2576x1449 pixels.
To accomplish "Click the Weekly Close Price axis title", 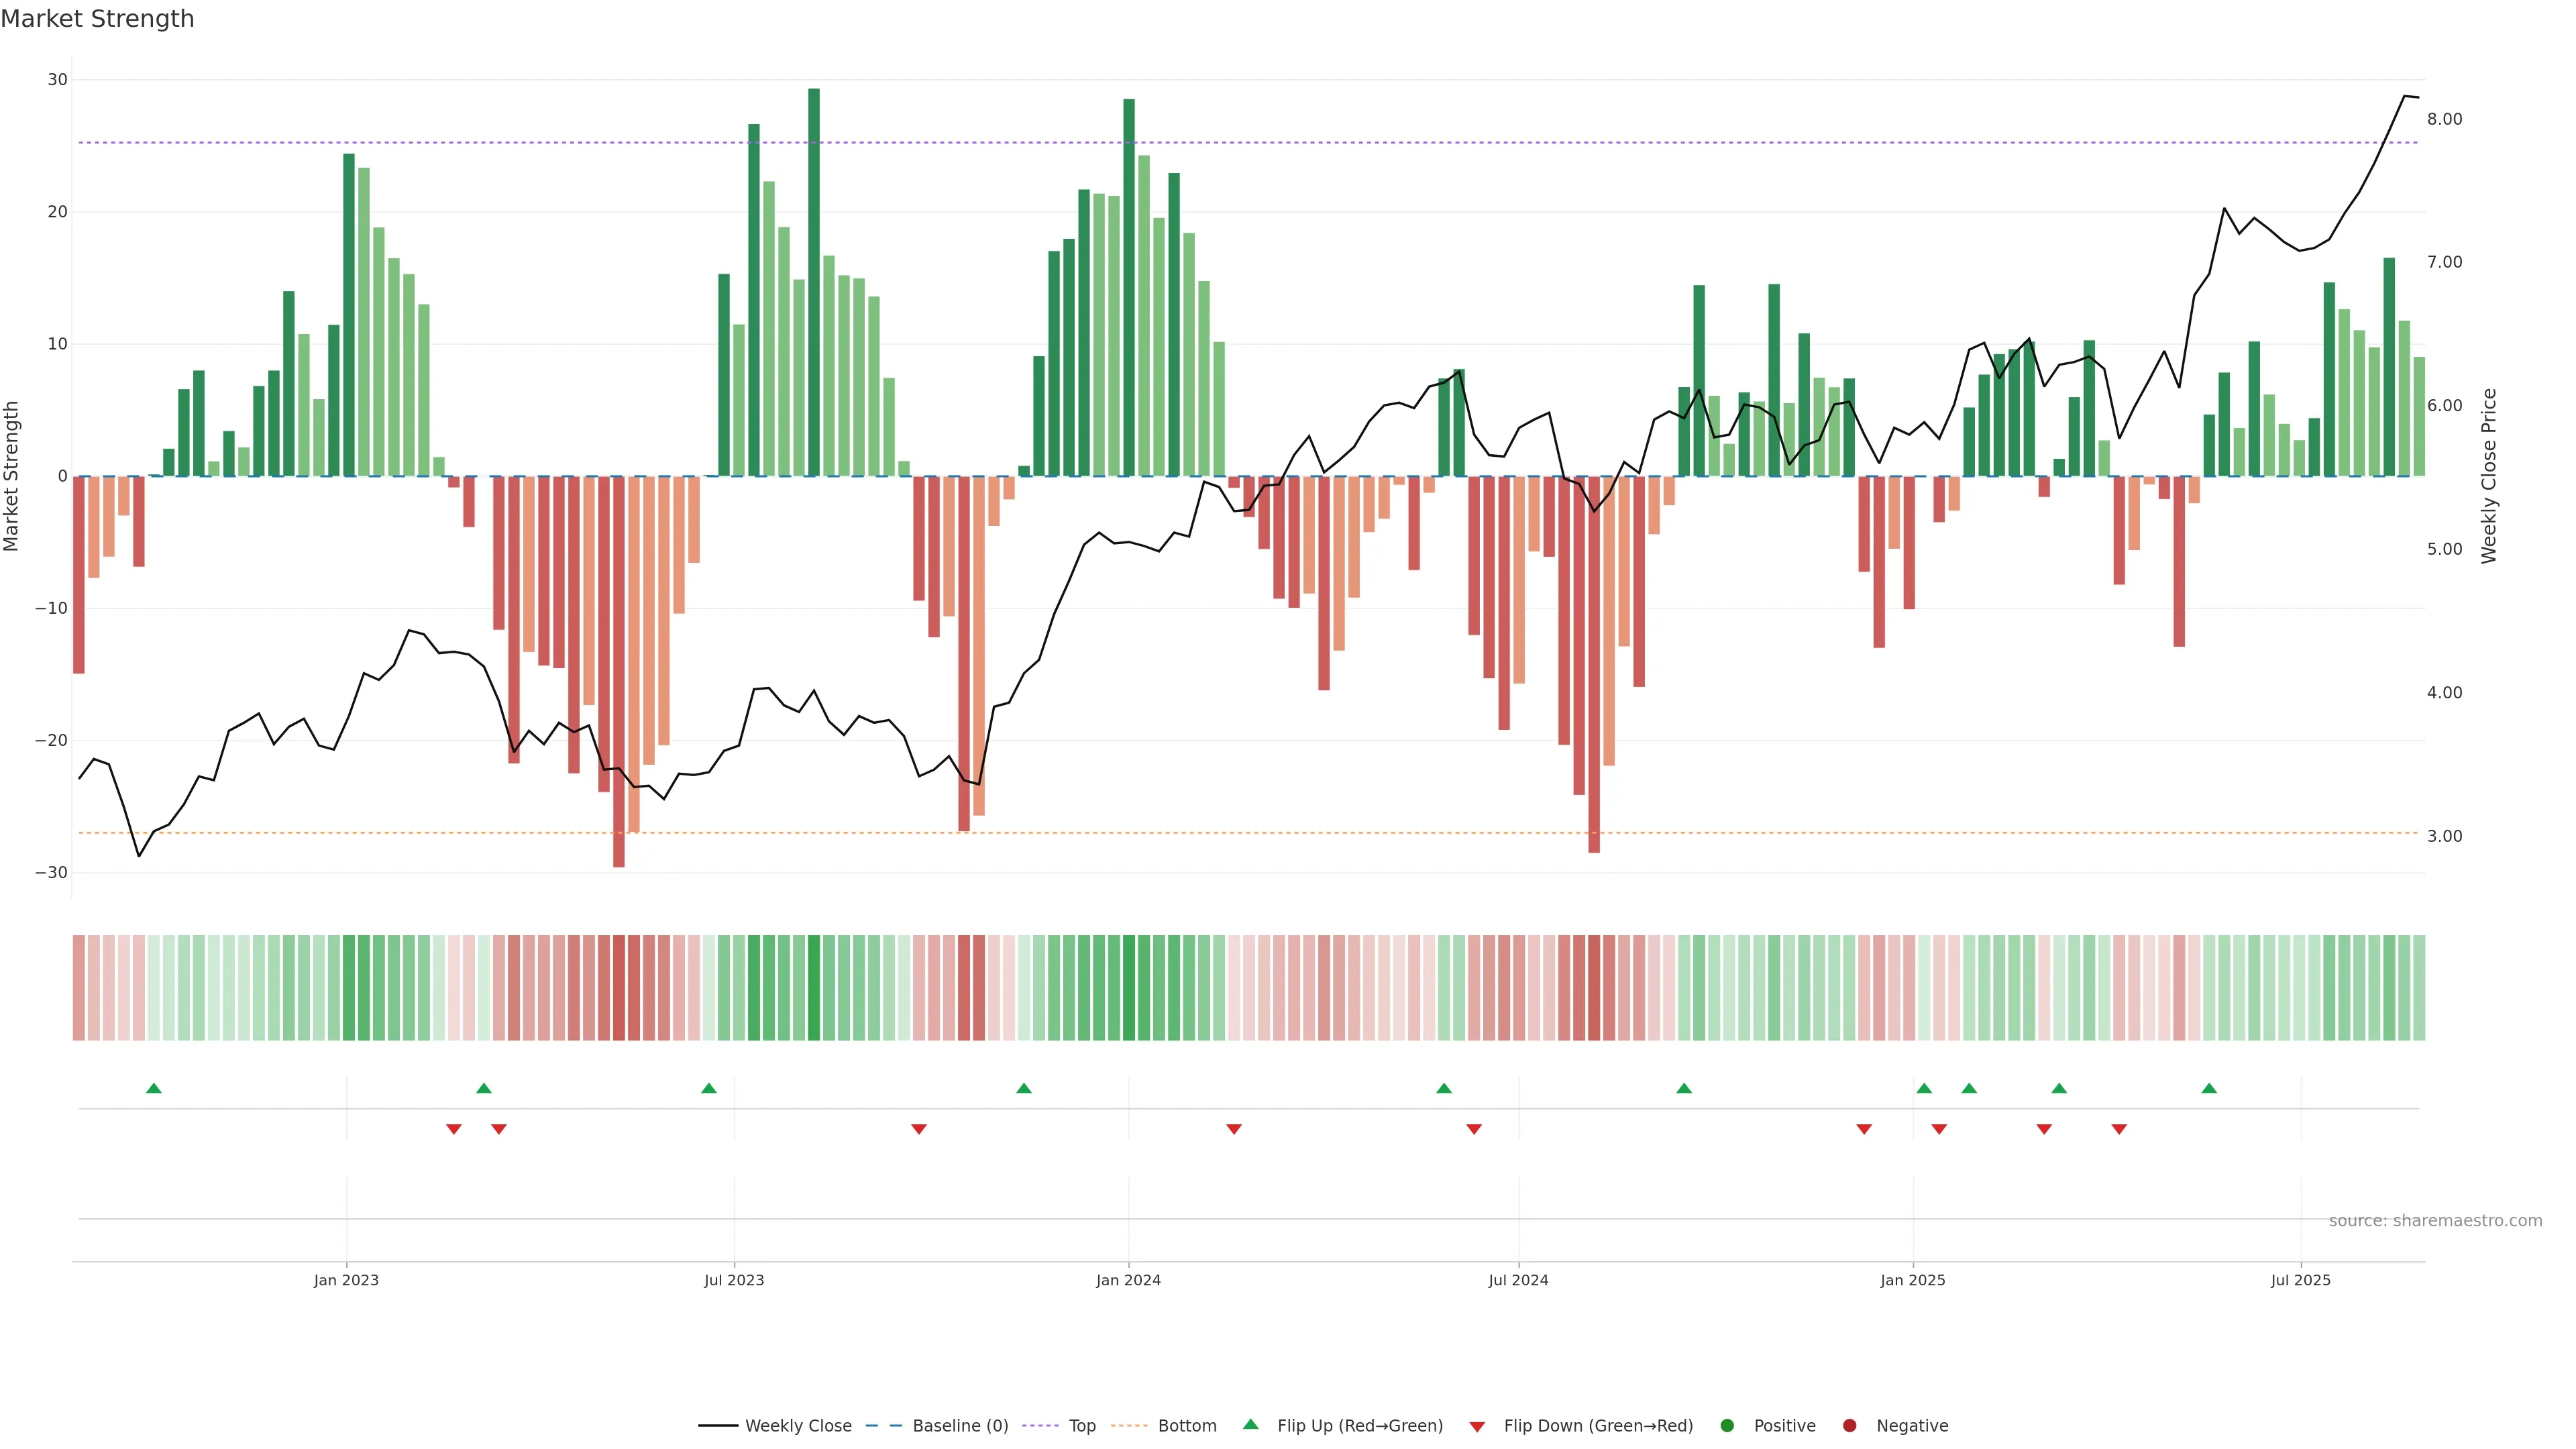I will 2489,476.
